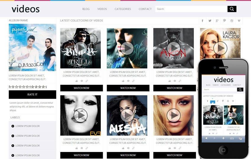The width and height of the screenshot is (251, 159).
Task: Click the views eye icon under Bun B video
Action: tap(82, 81)
